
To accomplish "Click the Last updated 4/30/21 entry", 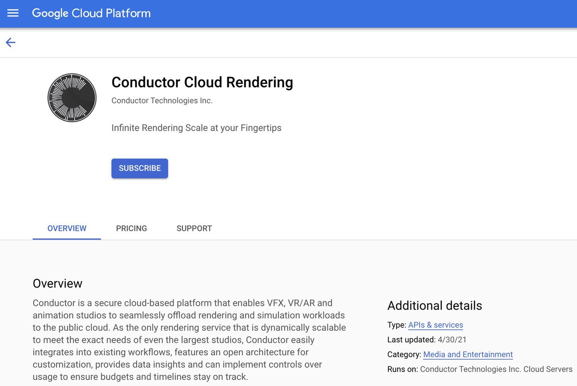I will coord(427,340).
